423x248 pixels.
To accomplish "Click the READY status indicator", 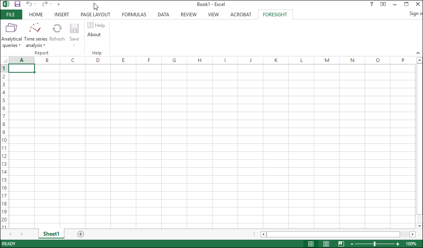I will pos(9,244).
